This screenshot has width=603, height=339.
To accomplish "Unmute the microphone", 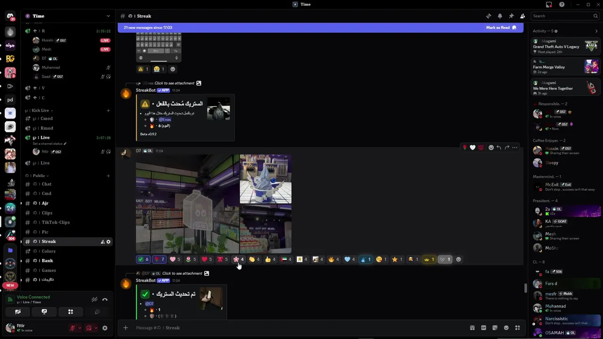I will point(73,328).
